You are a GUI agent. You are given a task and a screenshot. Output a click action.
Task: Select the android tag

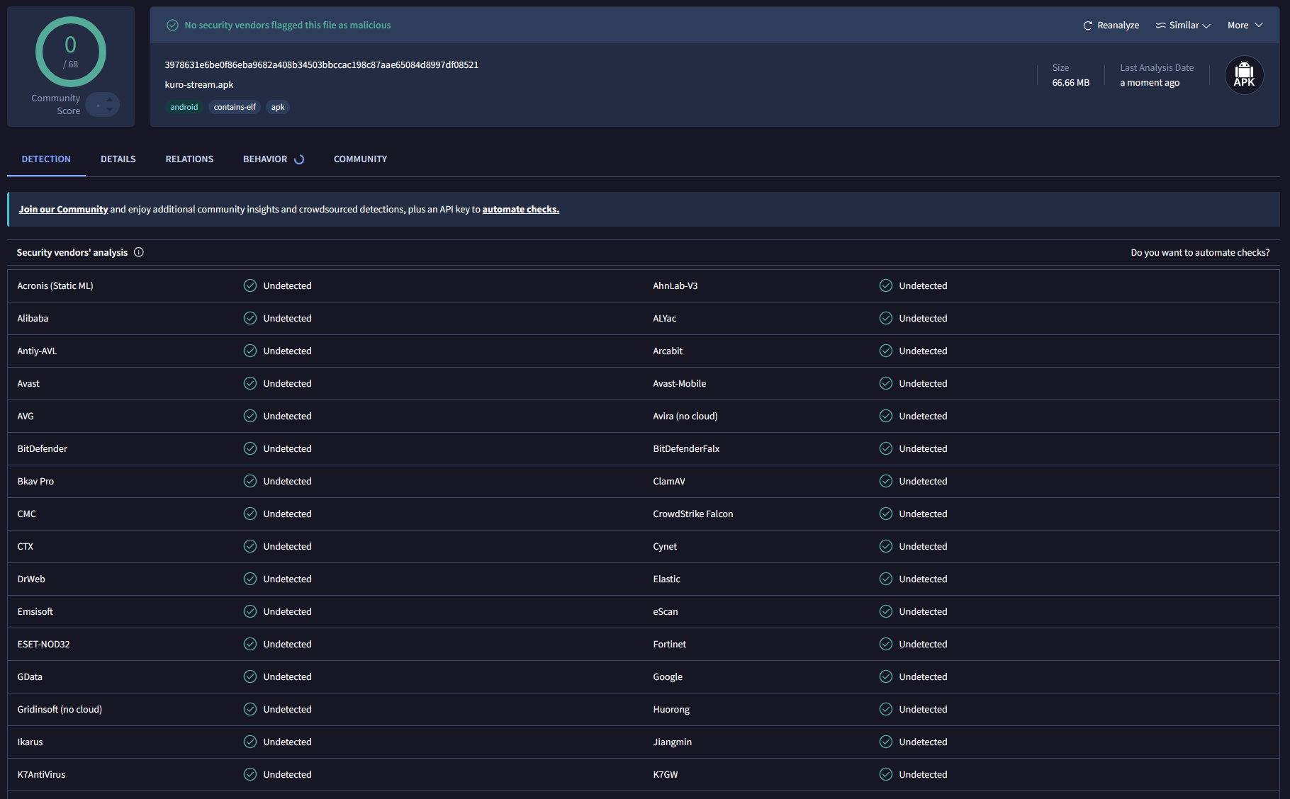[184, 107]
